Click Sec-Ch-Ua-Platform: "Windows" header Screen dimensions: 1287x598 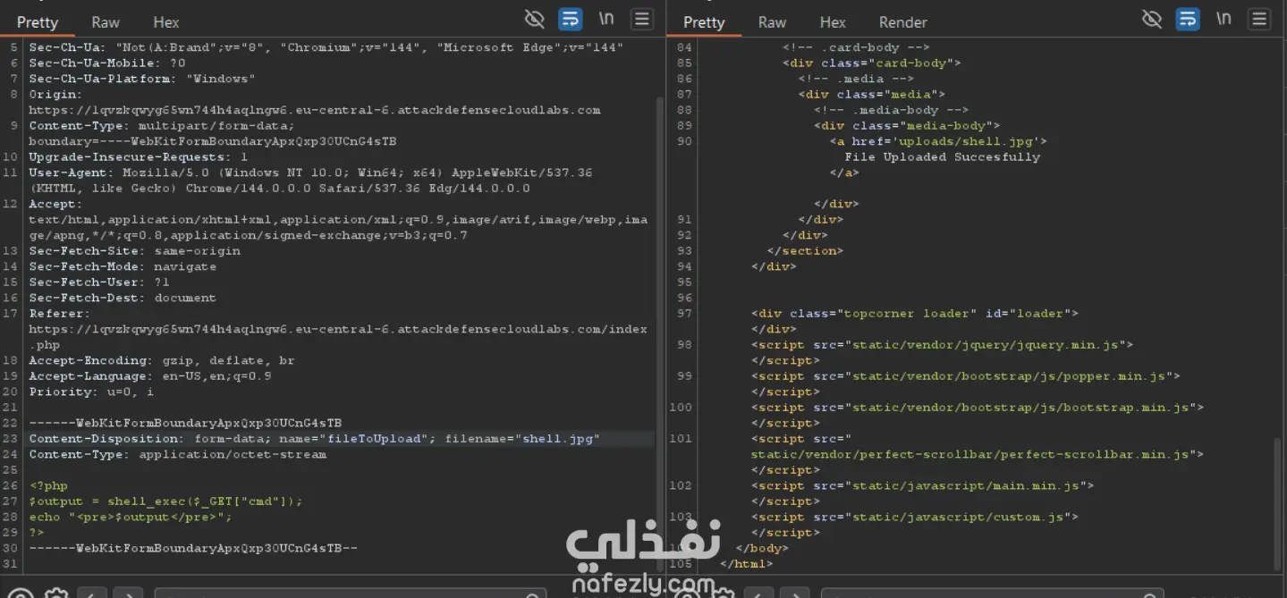(142, 79)
